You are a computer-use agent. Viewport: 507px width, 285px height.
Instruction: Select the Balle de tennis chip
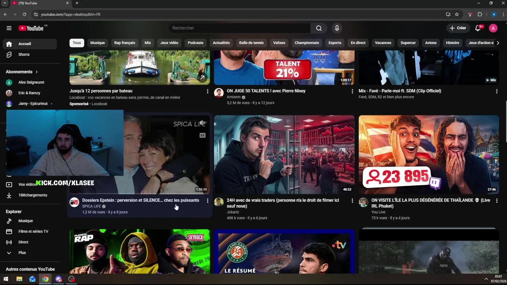coord(252,43)
